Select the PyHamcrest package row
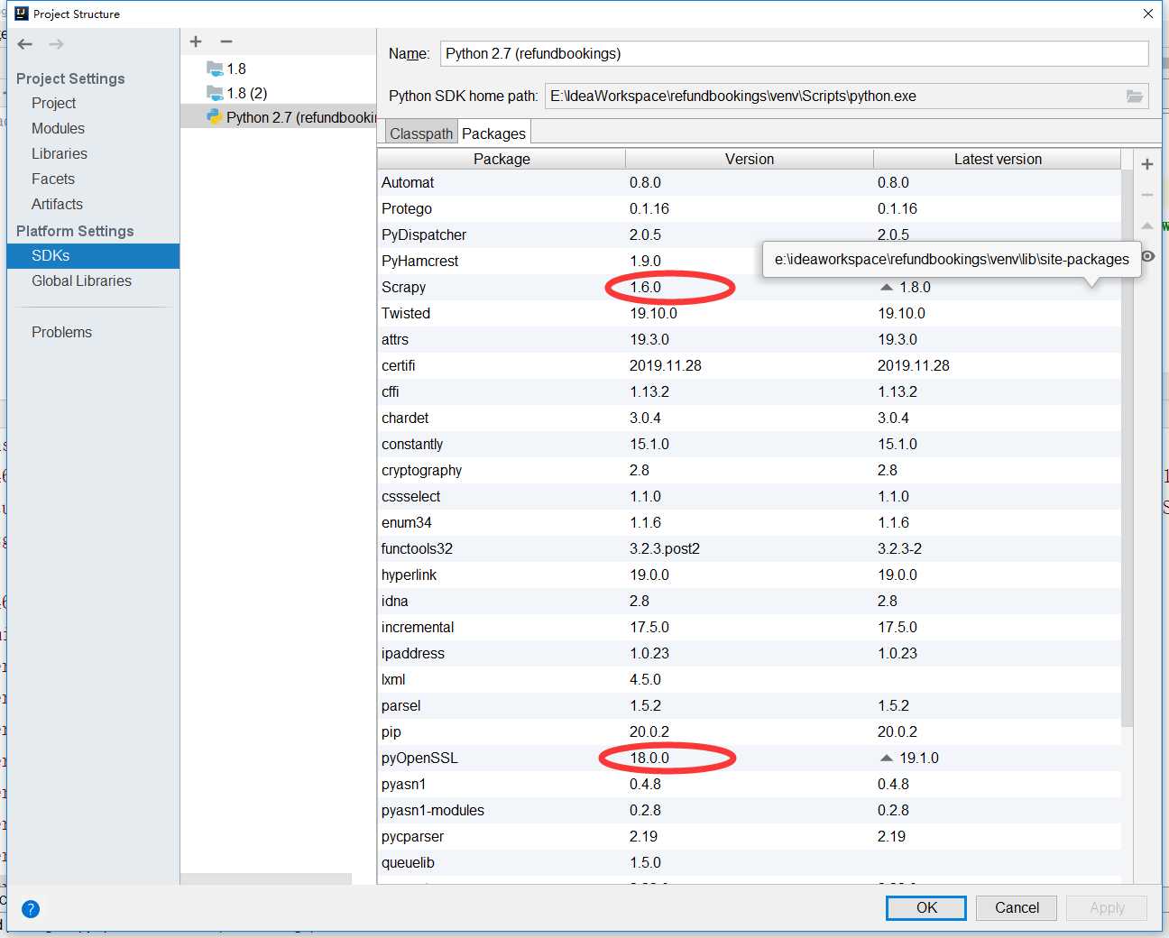1169x938 pixels. 750,261
